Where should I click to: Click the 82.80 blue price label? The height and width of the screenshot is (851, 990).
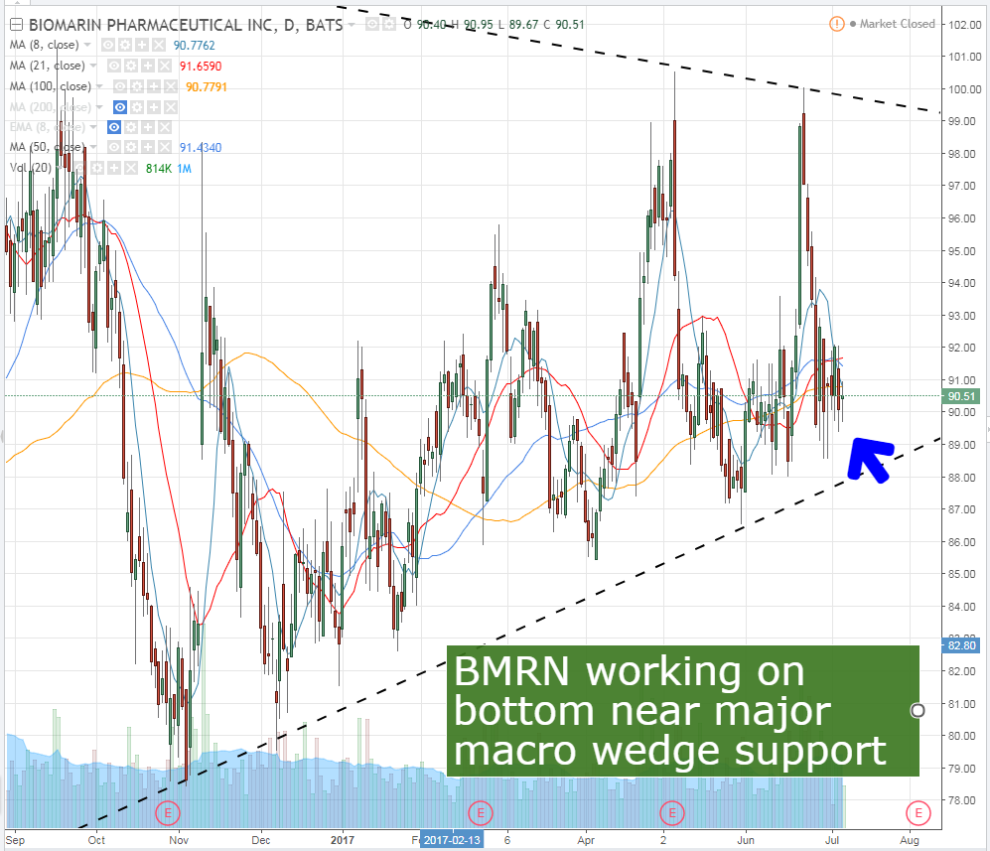[x=961, y=645]
